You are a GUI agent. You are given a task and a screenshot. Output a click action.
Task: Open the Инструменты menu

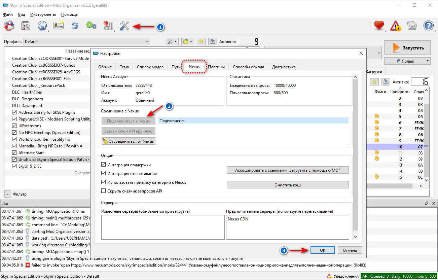[43, 14]
